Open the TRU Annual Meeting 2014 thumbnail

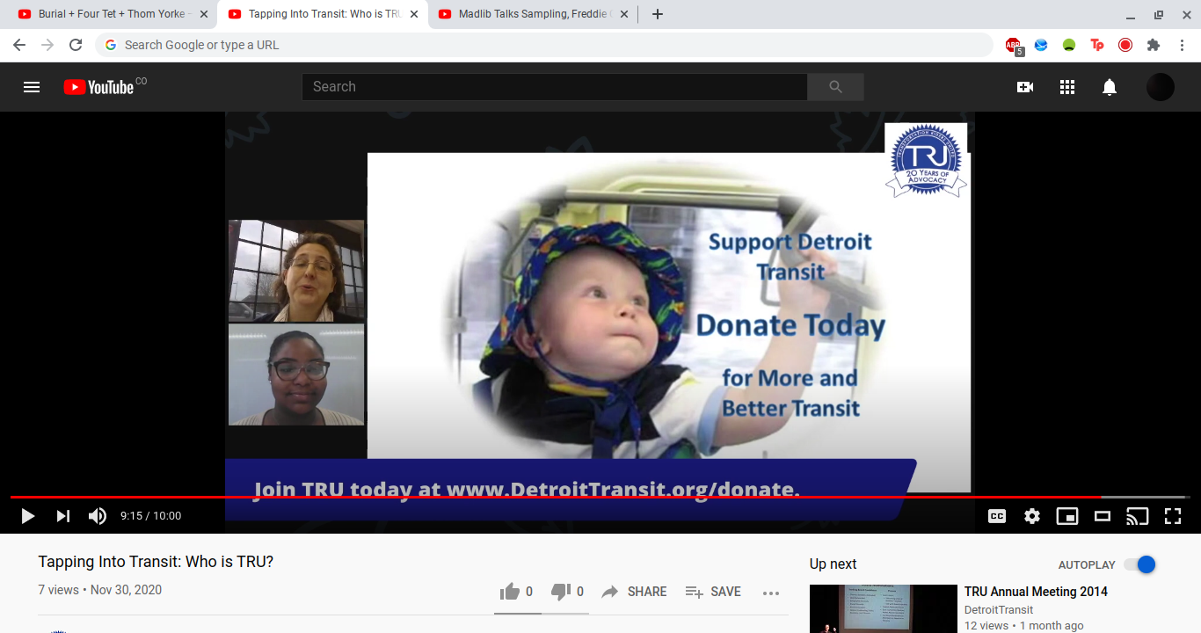click(883, 608)
